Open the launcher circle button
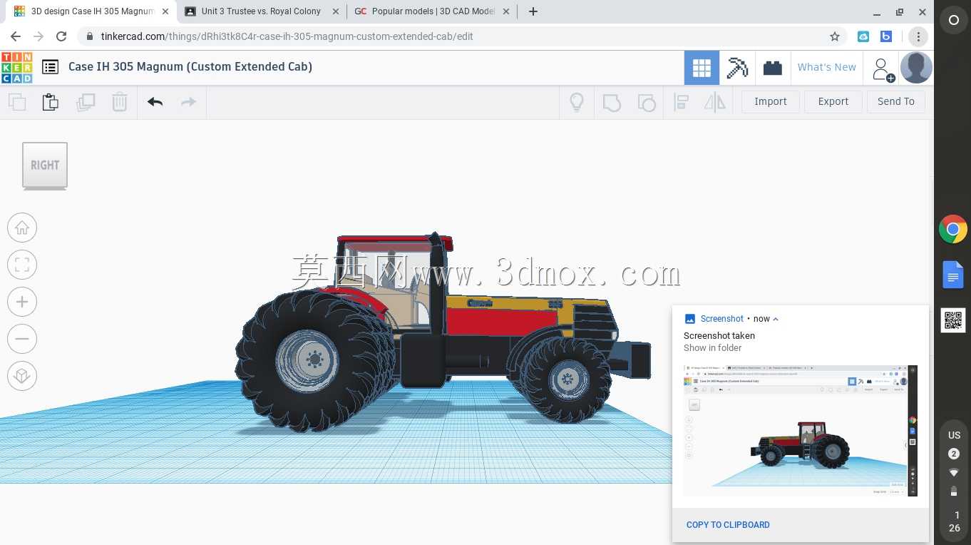This screenshot has height=545, width=971. click(954, 21)
